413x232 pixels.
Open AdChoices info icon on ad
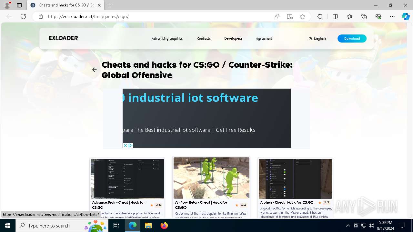130,146
